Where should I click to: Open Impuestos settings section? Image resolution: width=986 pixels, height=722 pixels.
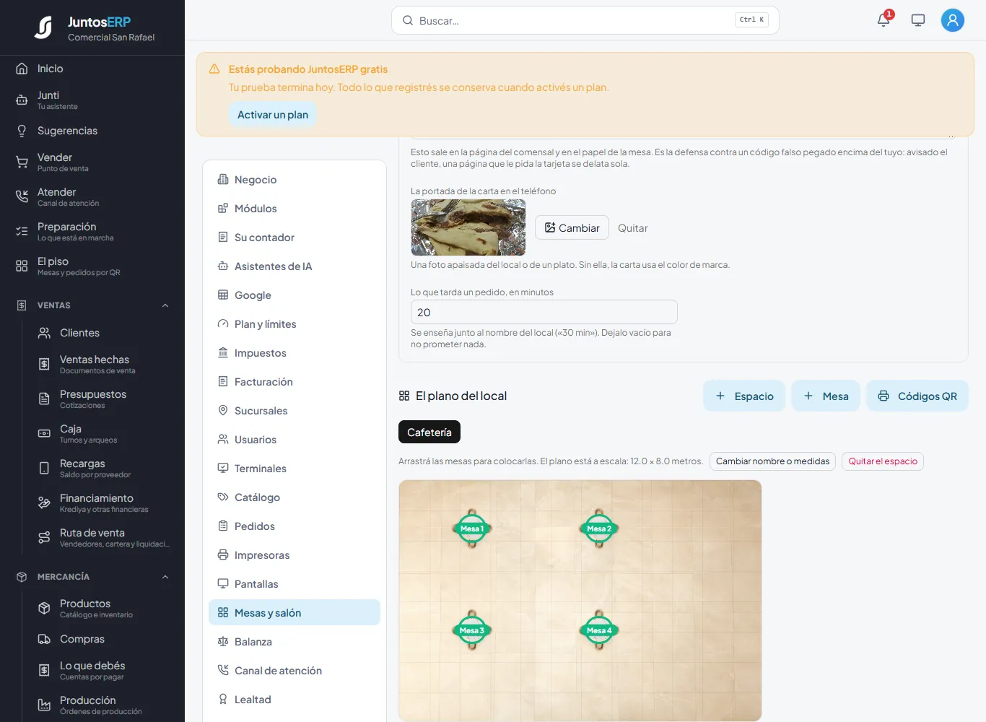(x=295, y=353)
